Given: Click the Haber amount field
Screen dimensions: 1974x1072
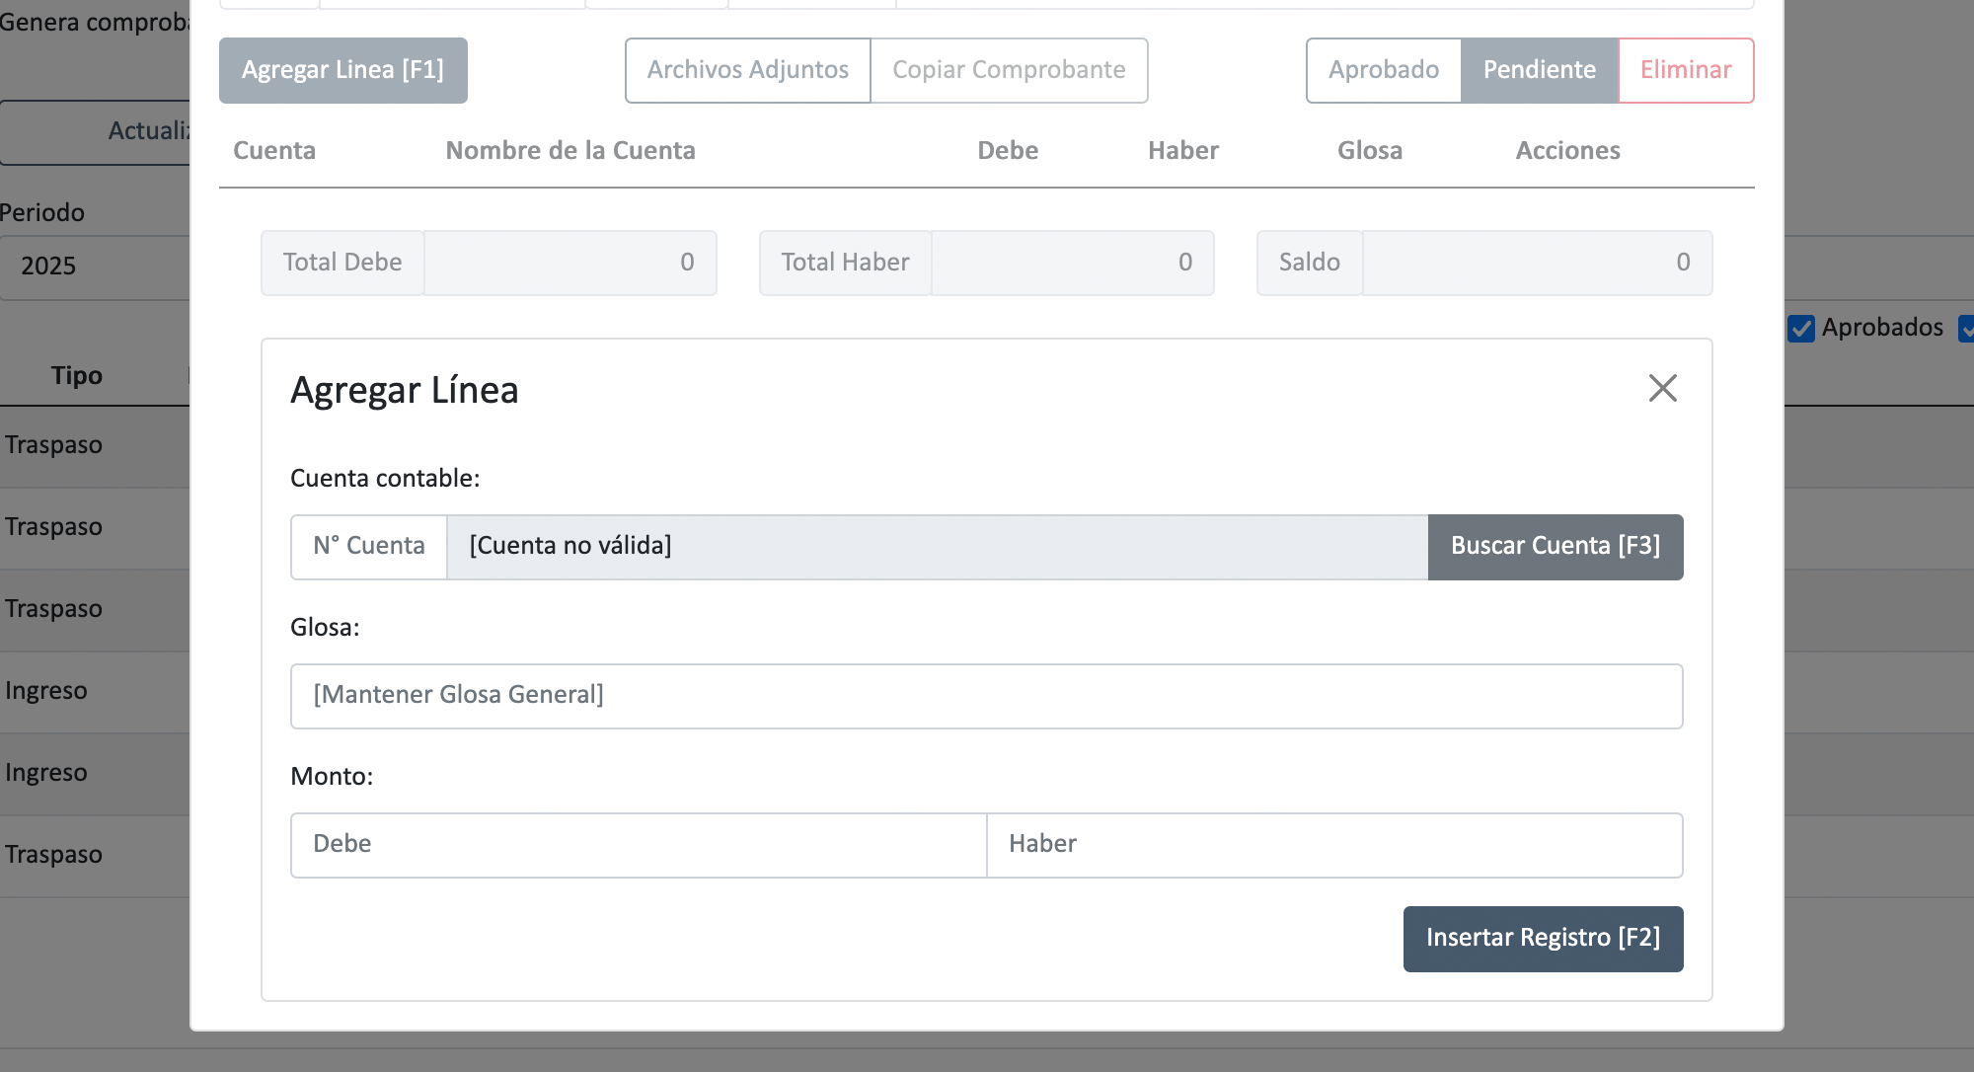Looking at the screenshot, I should coord(1333,844).
